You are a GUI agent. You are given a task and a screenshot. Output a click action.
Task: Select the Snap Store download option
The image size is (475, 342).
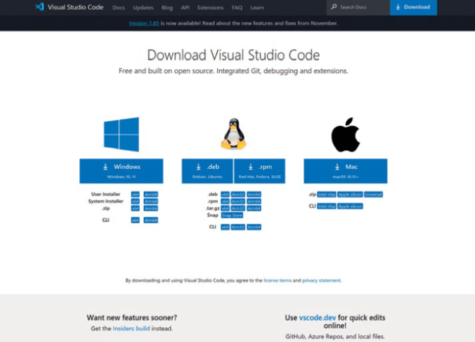(x=232, y=215)
